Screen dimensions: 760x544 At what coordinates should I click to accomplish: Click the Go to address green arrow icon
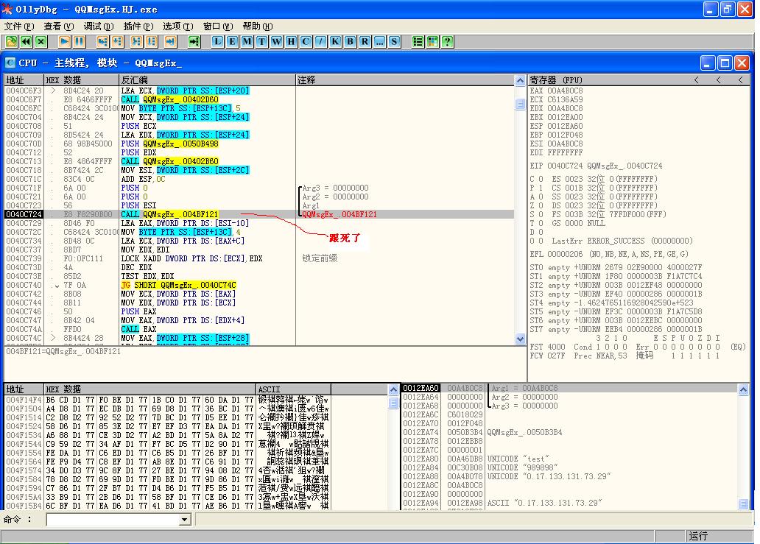pyautogui.click(x=194, y=42)
